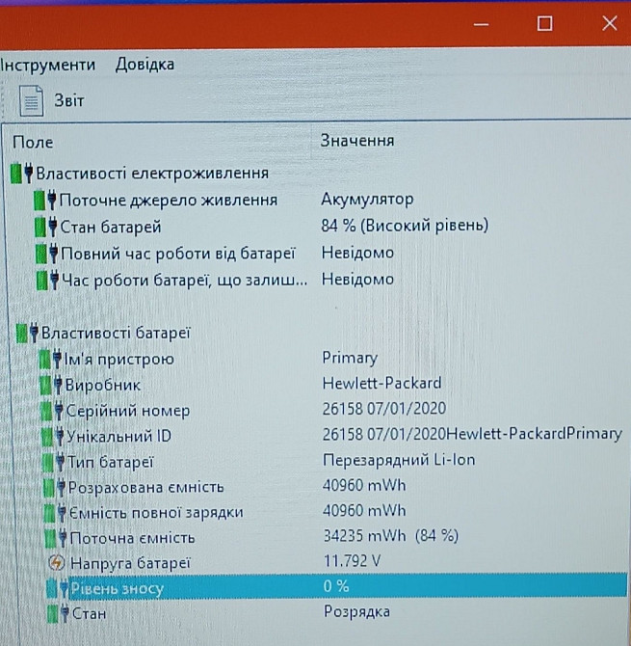The image size is (631, 646).
Task: Select the Розрахована ємність row
Action: click(x=146, y=488)
